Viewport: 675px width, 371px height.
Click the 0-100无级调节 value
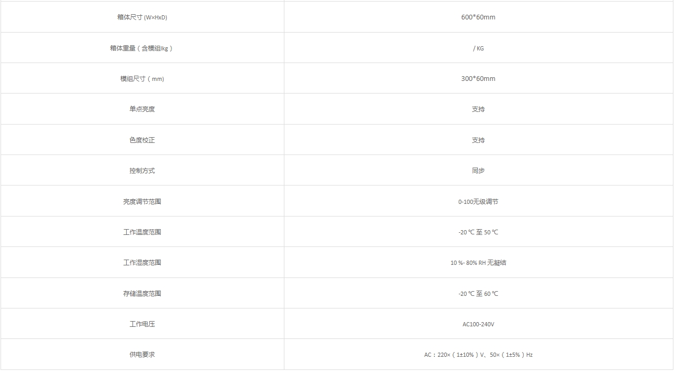click(x=478, y=202)
